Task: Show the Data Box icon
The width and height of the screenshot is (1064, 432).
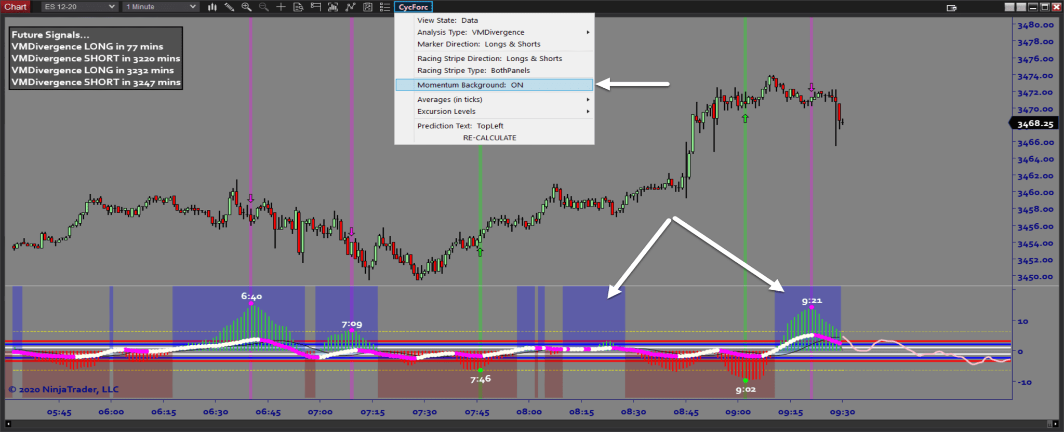Action: 298,7
